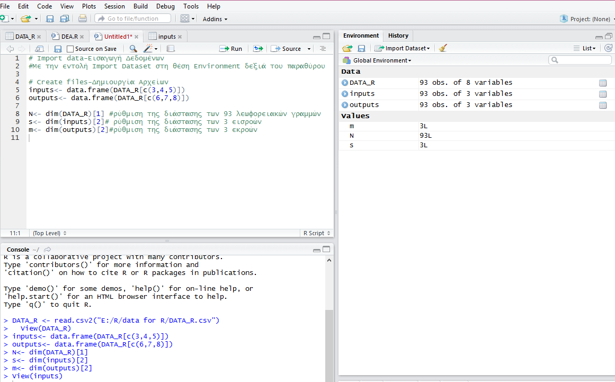Toggle the Source on Save checkbox
Image resolution: width=615 pixels, height=382 pixels.
[70, 49]
